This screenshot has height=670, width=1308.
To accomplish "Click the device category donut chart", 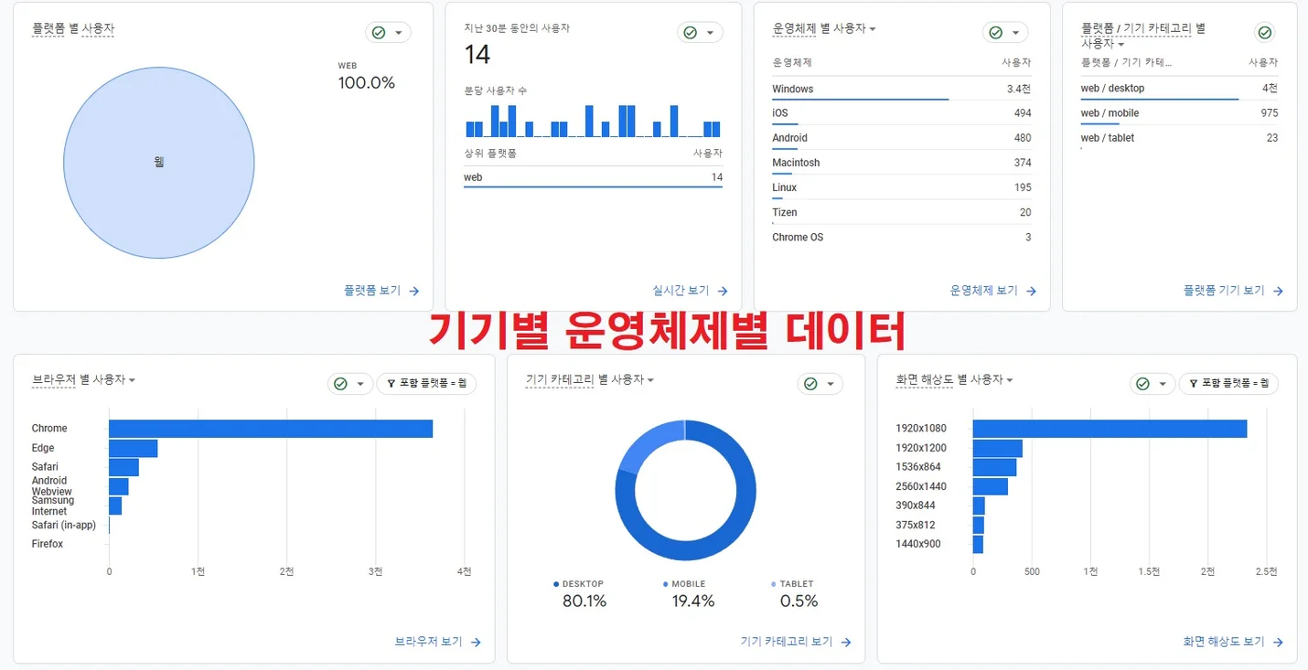I will coord(685,490).
